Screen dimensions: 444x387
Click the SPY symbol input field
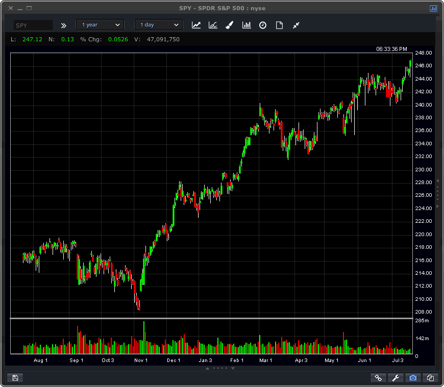(x=33, y=25)
